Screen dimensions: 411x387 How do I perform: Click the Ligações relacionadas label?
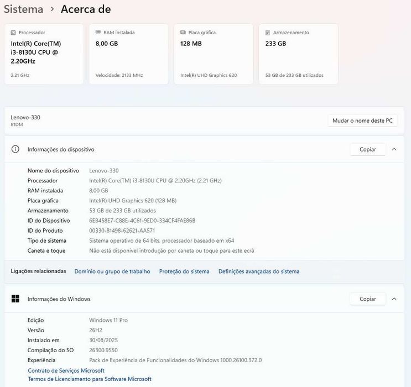(x=38, y=271)
